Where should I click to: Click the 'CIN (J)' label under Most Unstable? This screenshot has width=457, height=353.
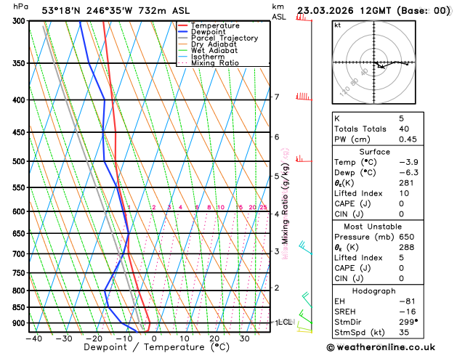pos(349,279)
